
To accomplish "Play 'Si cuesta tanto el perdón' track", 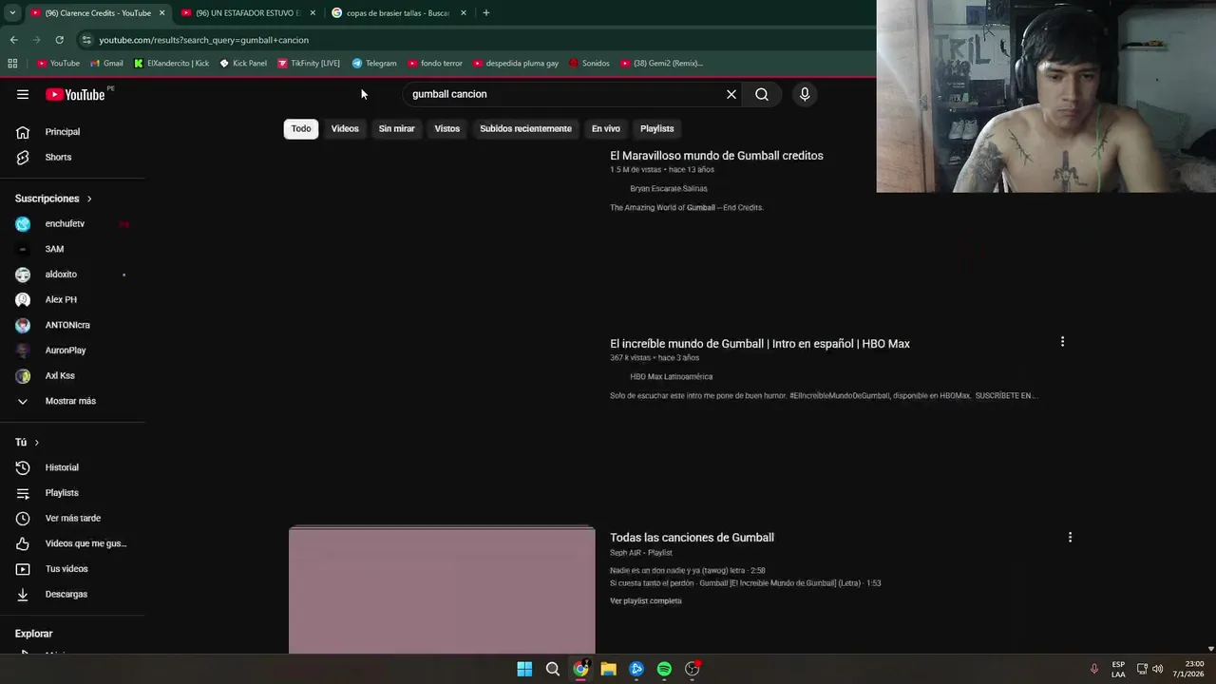I will click(746, 583).
